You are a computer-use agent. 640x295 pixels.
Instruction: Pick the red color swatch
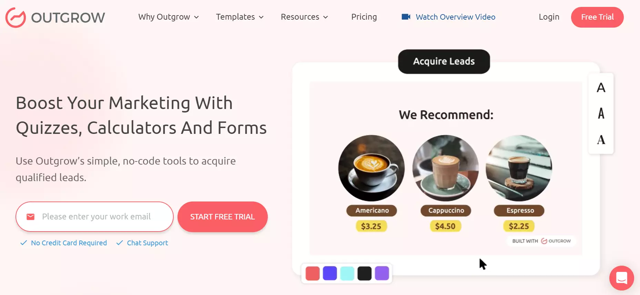click(x=313, y=273)
